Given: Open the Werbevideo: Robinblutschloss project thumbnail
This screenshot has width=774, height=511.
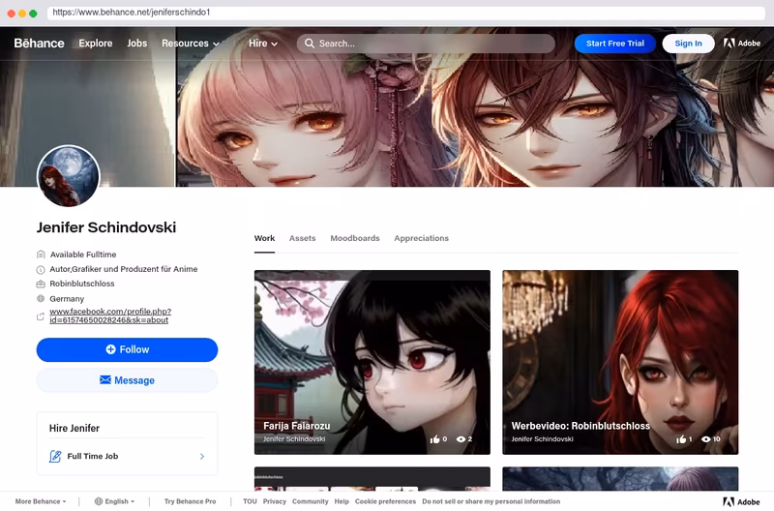Looking at the screenshot, I should click(620, 362).
